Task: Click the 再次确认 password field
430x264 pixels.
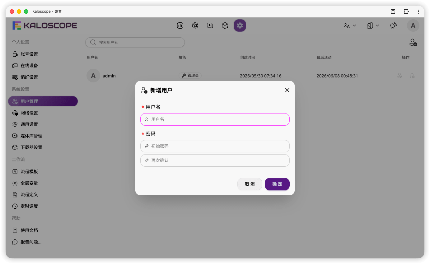Action: pos(215,160)
